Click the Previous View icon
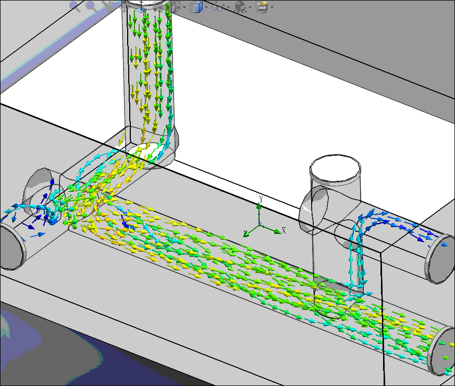The height and width of the screenshot is (386, 455). [108, 6]
